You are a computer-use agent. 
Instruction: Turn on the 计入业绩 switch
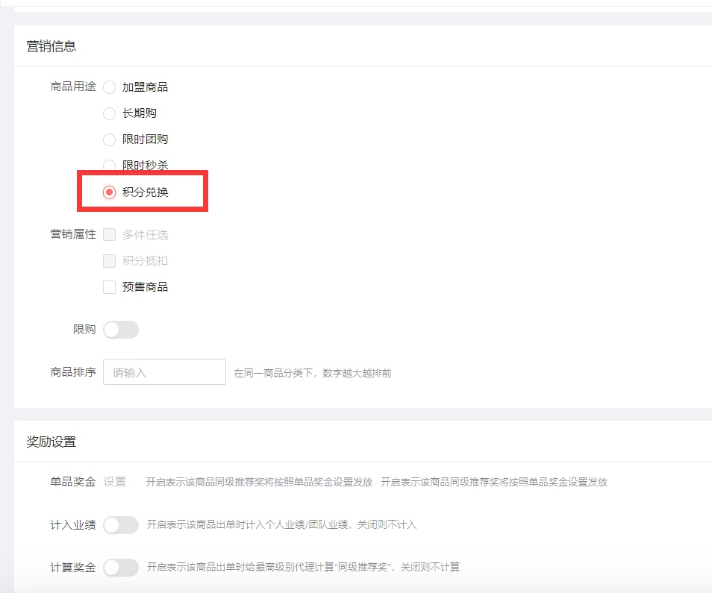[x=121, y=525]
